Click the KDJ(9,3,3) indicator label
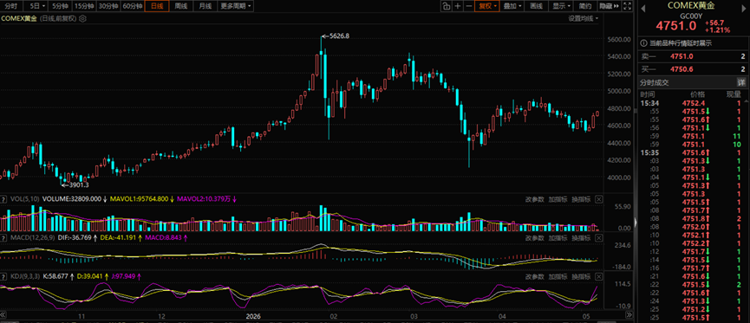Image resolution: width=750 pixels, height=323 pixels. pyautogui.click(x=25, y=276)
